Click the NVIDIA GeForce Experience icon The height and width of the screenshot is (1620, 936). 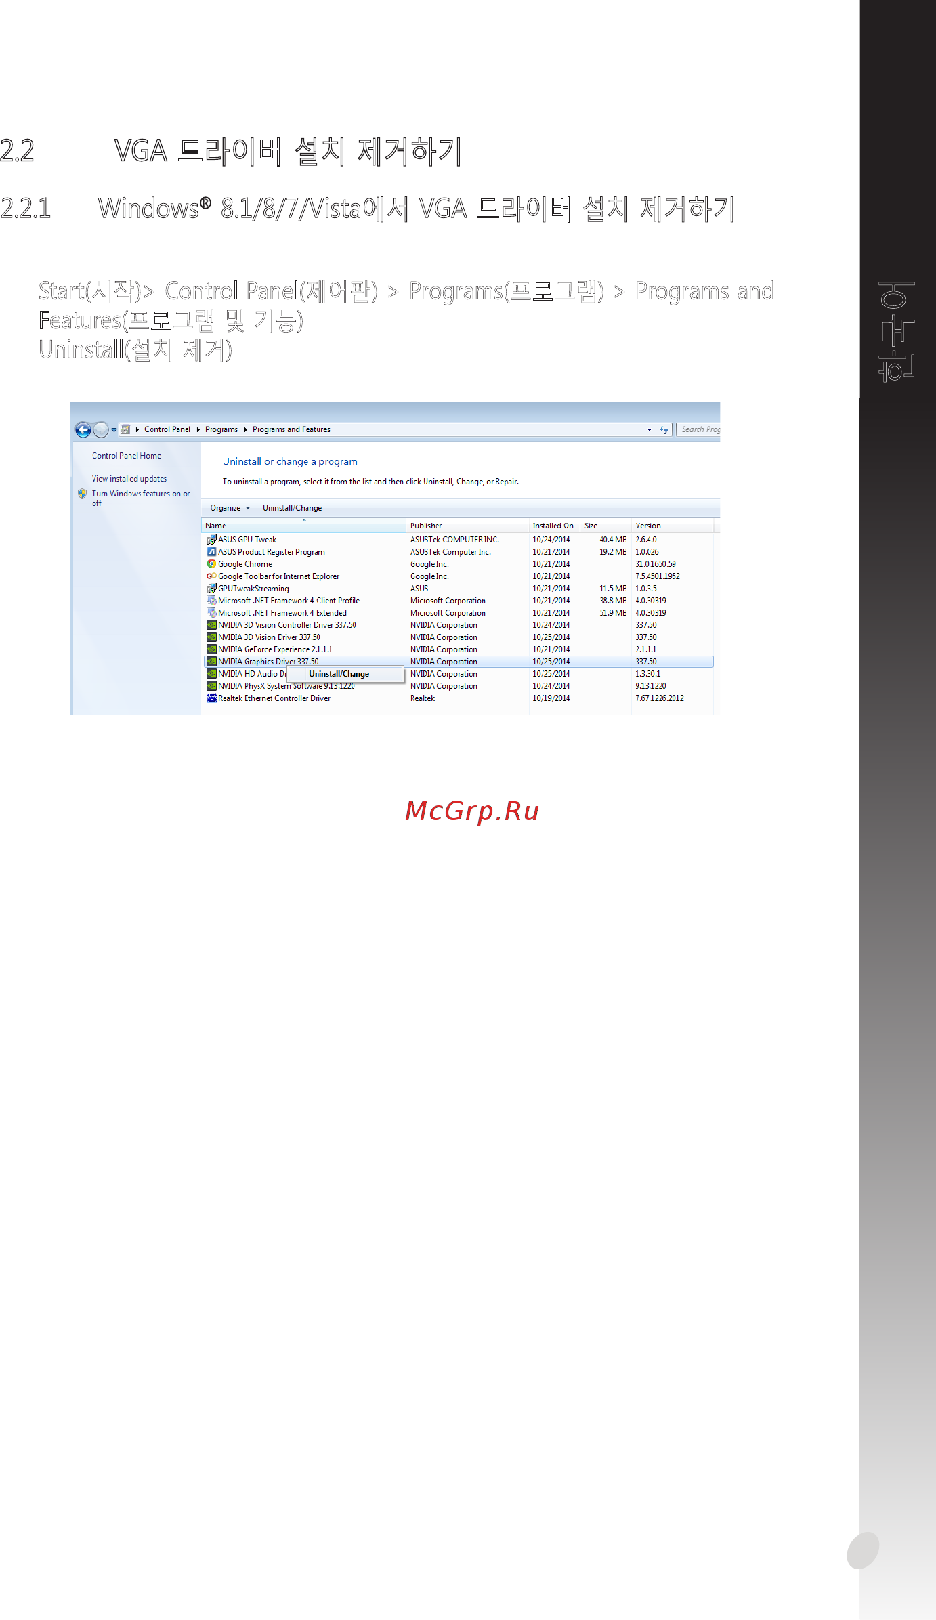pos(211,649)
